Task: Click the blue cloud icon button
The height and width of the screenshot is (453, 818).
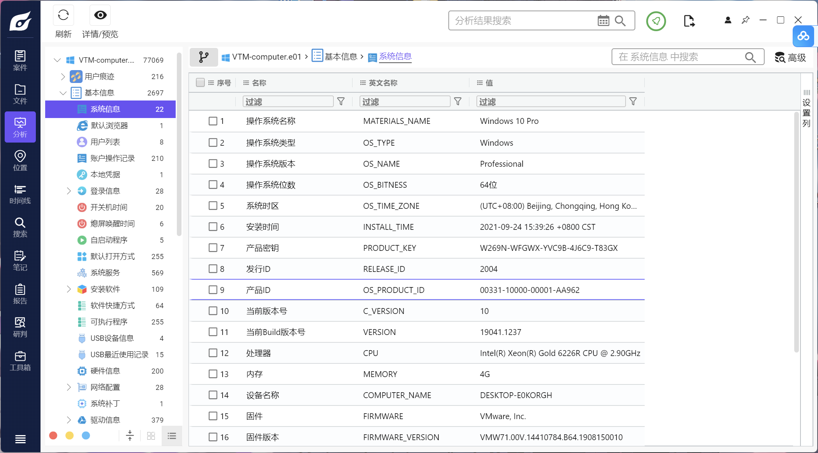Action: (803, 36)
